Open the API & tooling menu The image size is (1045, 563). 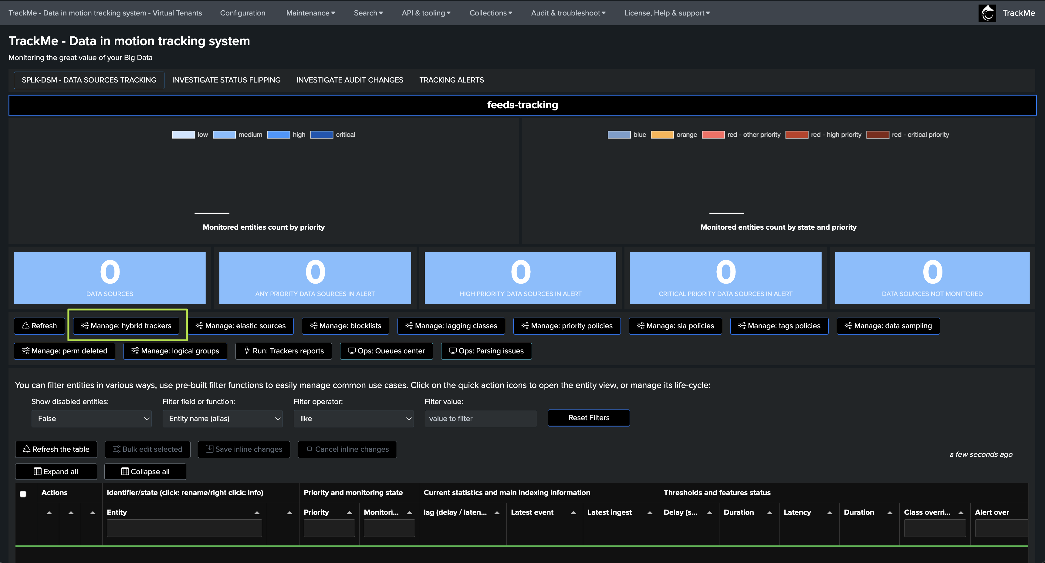[x=426, y=13]
